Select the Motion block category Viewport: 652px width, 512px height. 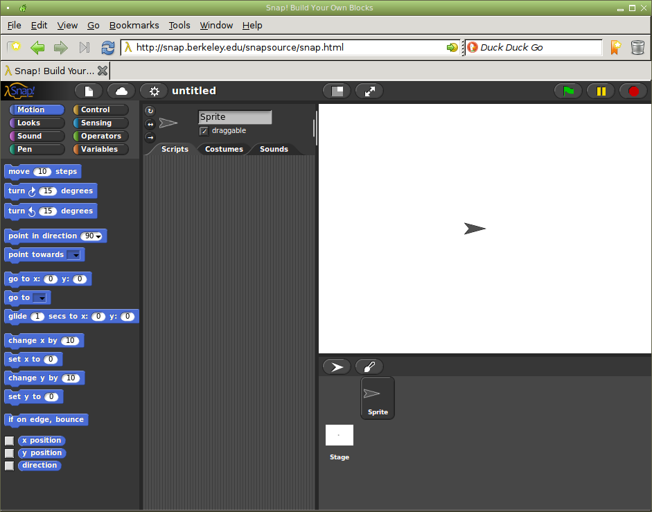(37, 109)
